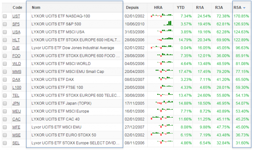
Task: Select the L100 row checkbox
Action: pos(5,88)
